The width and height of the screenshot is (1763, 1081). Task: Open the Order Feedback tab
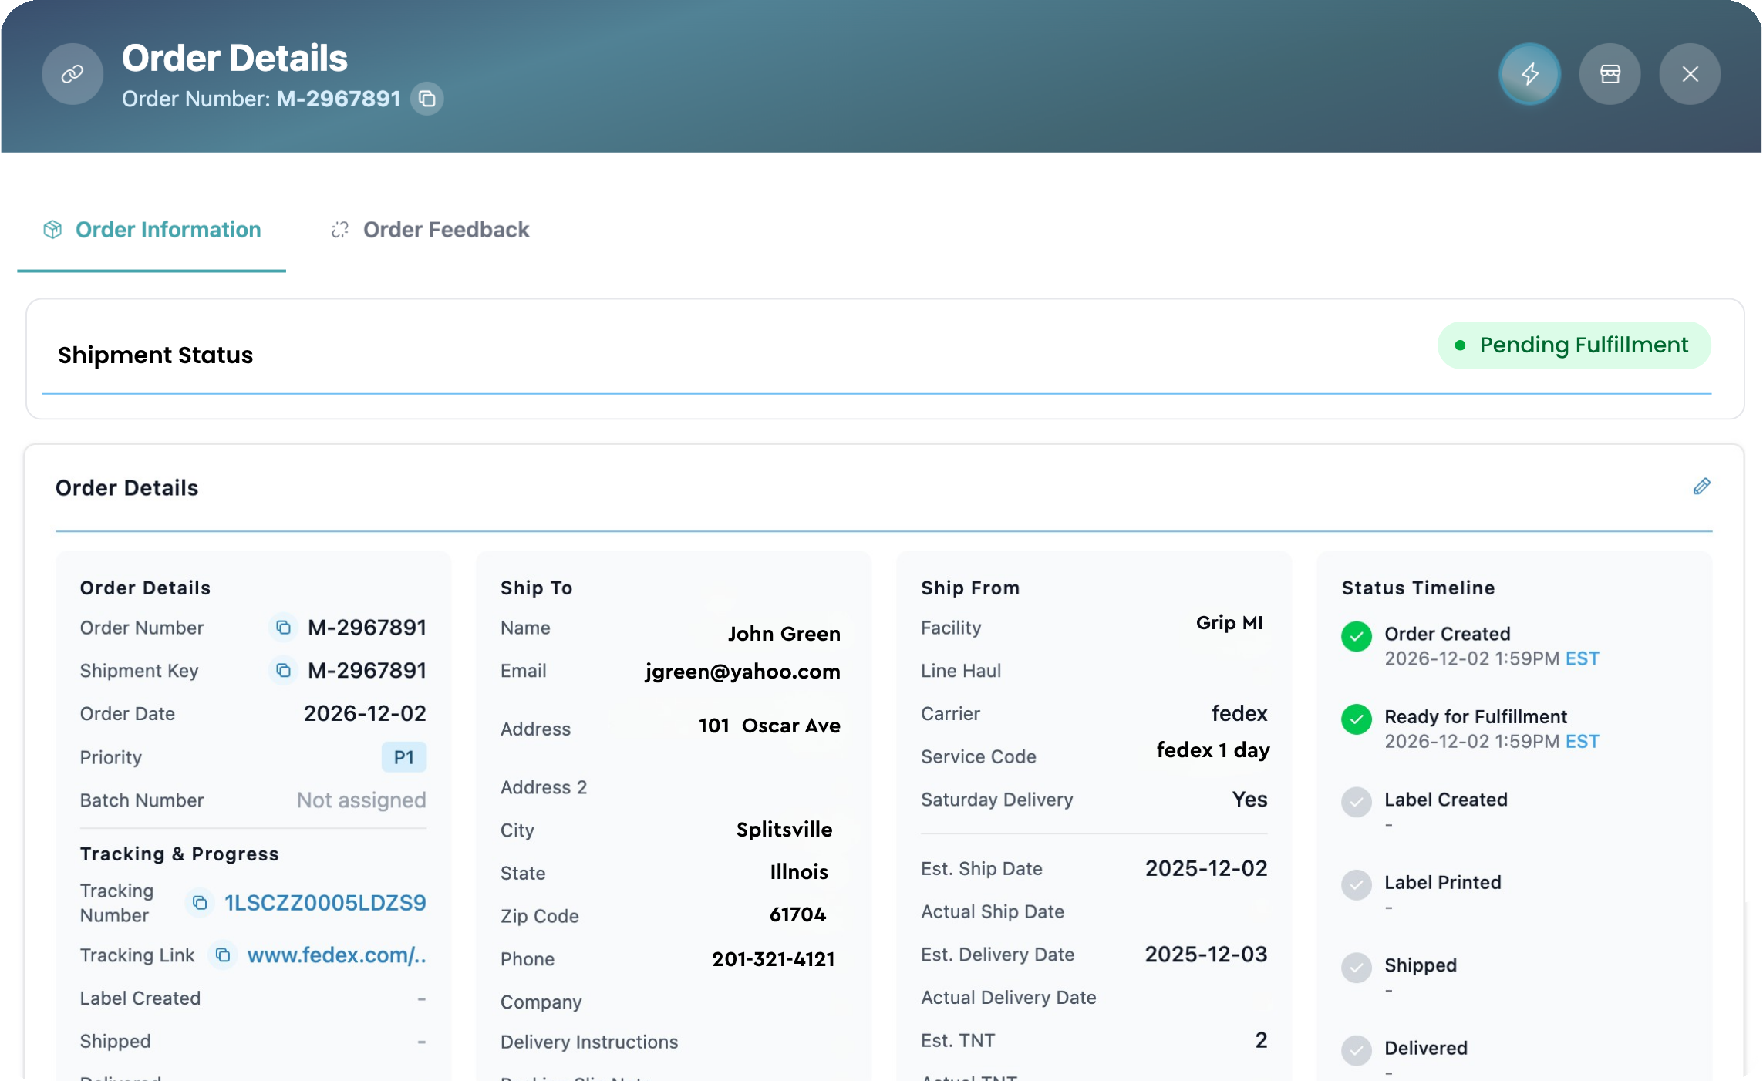(x=430, y=230)
